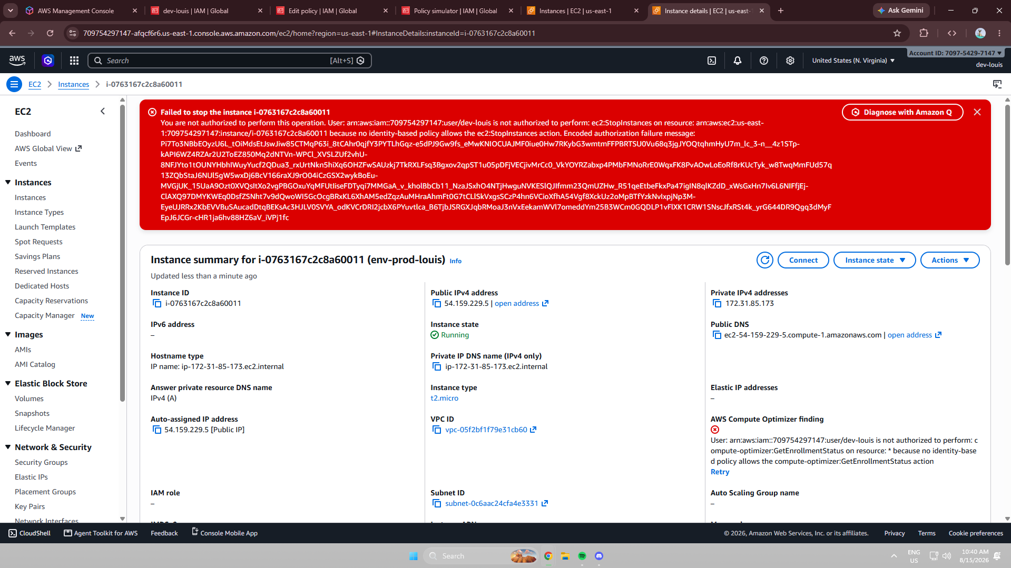
Task: Bookmark this page with the star icon
Action: point(897,33)
